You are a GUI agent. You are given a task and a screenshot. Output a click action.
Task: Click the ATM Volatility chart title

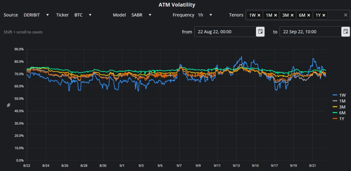coord(177,5)
